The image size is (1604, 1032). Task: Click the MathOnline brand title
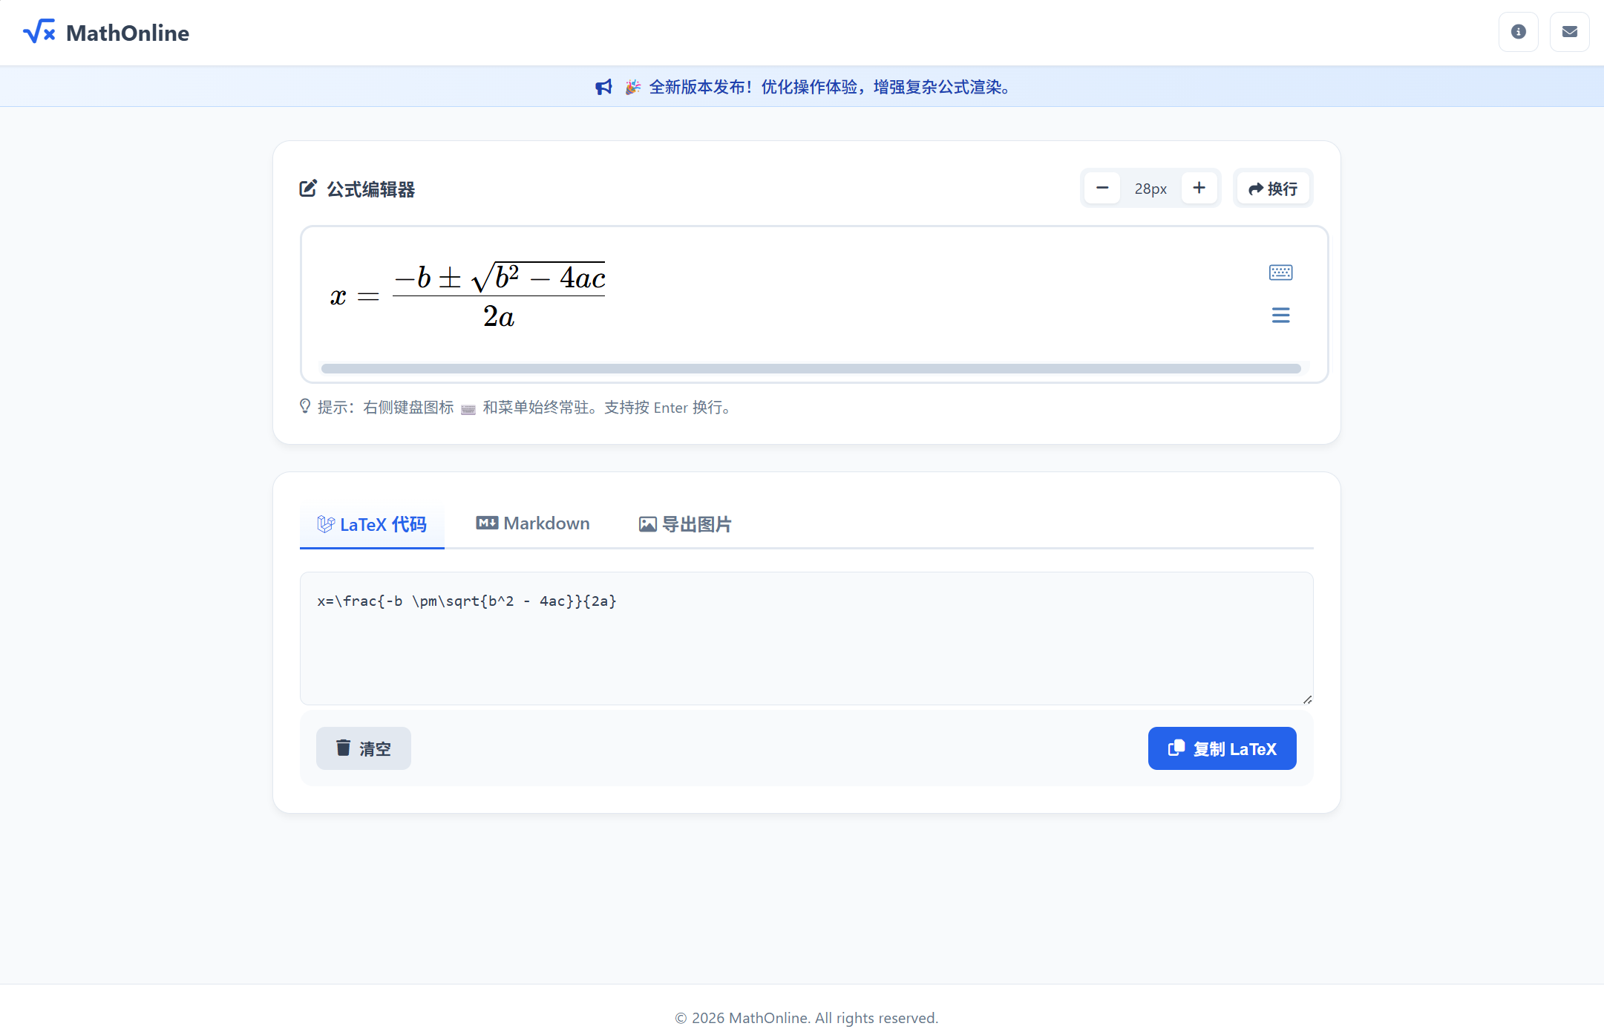click(128, 33)
